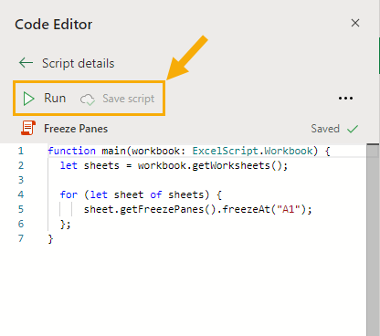This screenshot has height=336, width=380.
Task: Click line number 1 in gutter
Action: 20,151
